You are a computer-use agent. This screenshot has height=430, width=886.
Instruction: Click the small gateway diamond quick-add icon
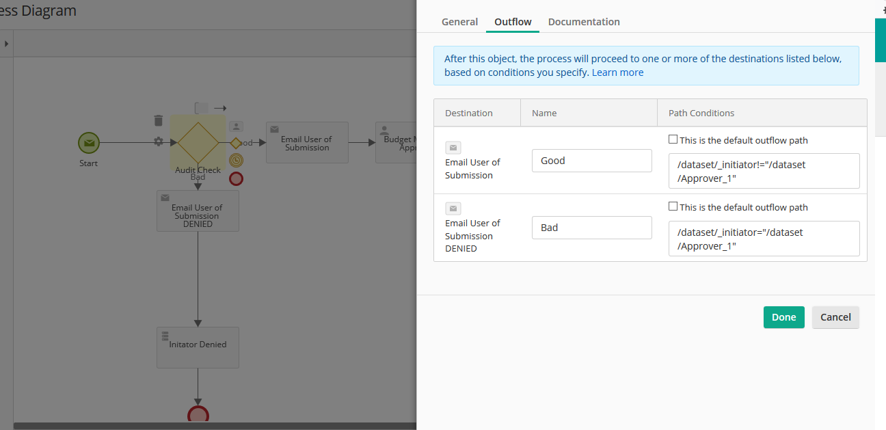[236, 143]
